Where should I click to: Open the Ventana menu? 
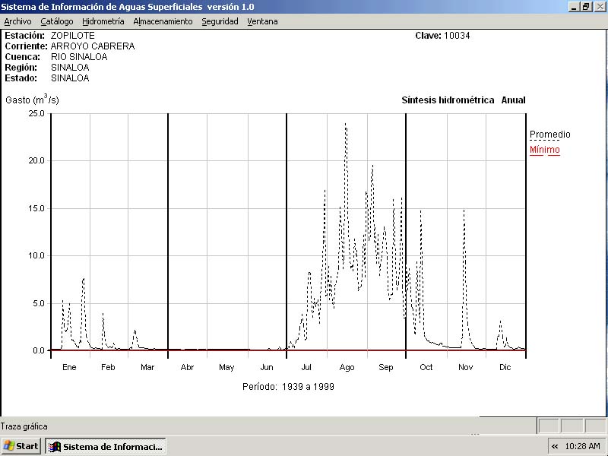tap(262, 21)
